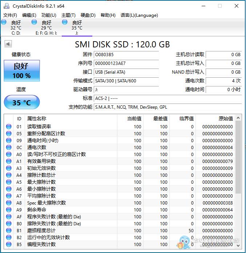Click the 临界值 column header

pyautogui.click(x=186, y=118)
